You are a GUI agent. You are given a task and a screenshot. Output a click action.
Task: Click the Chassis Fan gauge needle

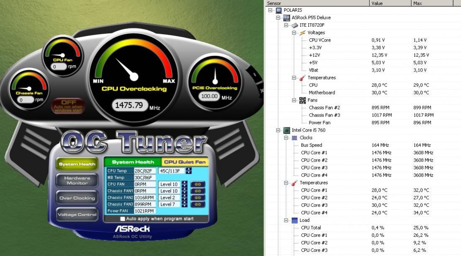point(24,89)
